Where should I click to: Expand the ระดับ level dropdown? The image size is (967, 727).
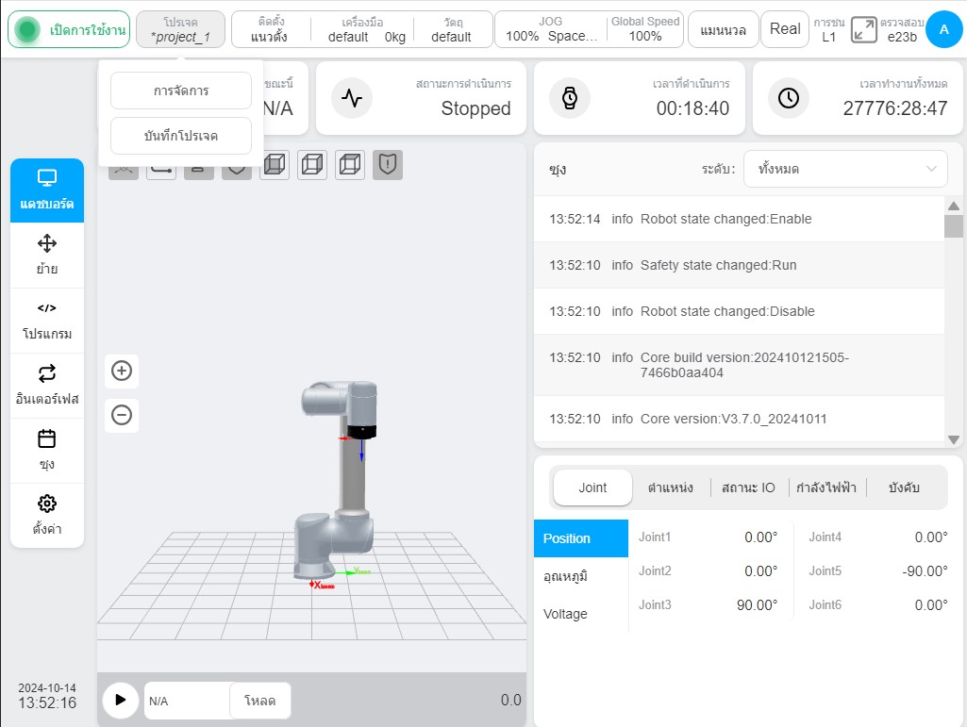(x=845, y=169)
